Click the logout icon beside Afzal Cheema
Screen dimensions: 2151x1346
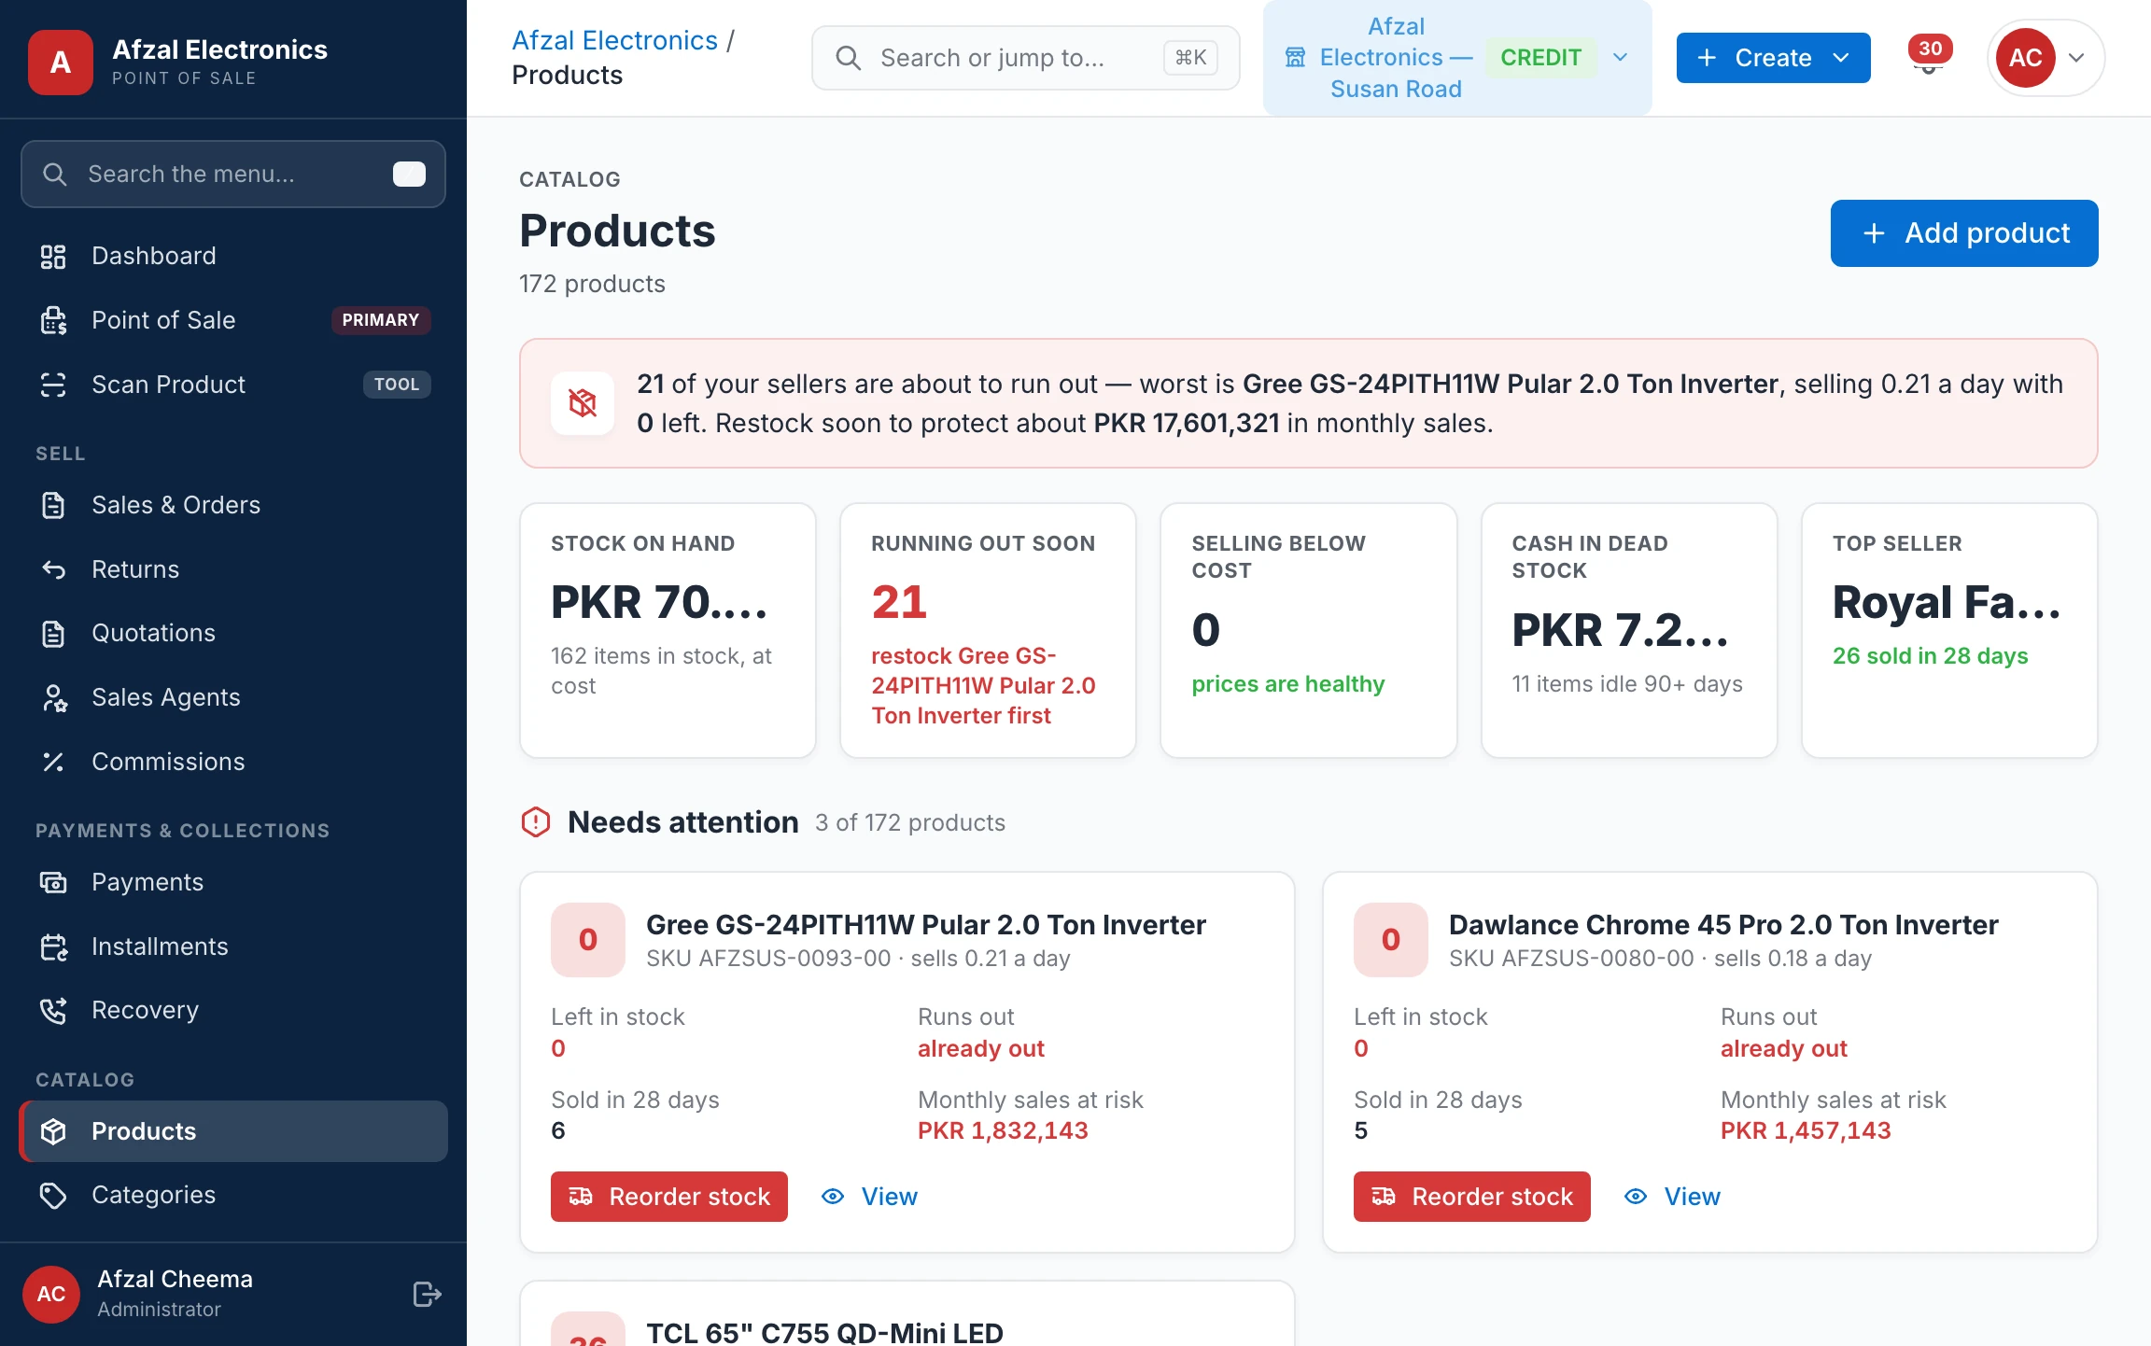[427, 1294]
